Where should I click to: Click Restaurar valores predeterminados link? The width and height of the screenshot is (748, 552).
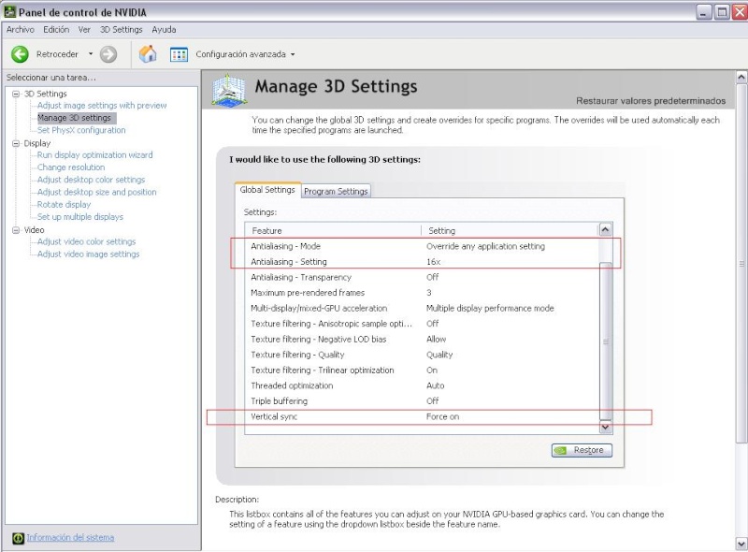pyautogui.click(x=651, y=101)
